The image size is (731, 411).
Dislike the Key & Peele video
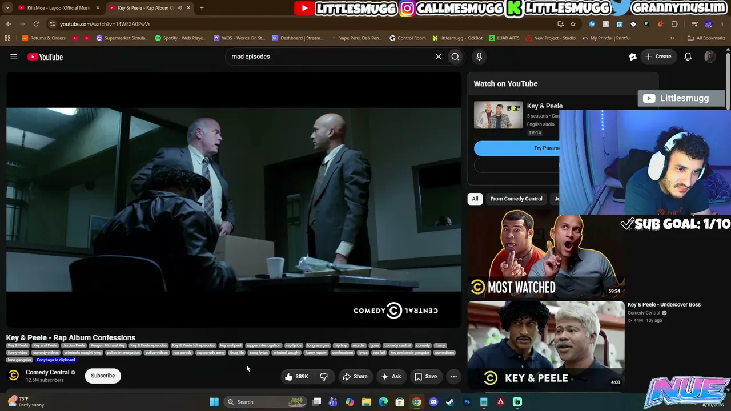point(324,376)
